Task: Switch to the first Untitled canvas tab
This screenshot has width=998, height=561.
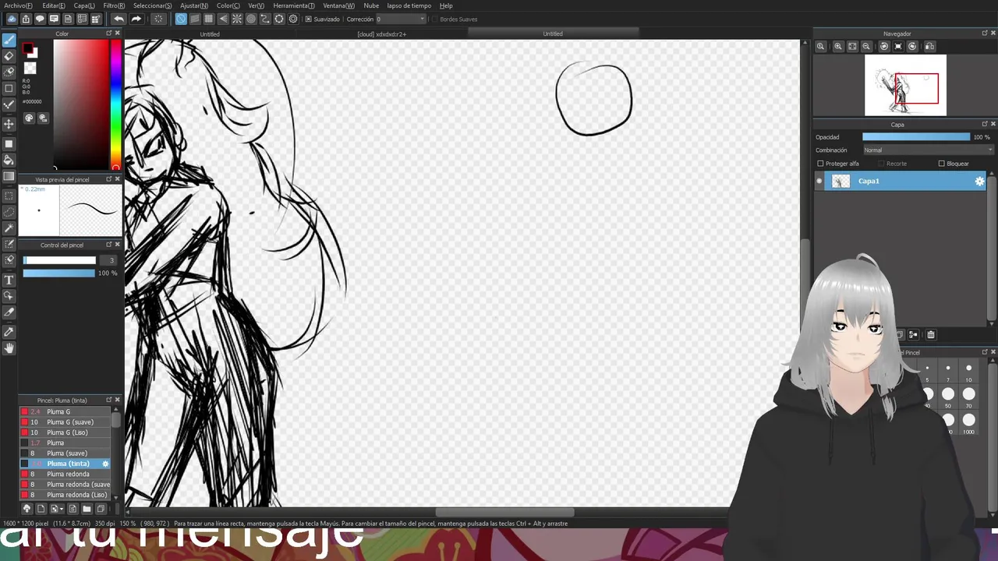Action: click(x=210, y=34)
